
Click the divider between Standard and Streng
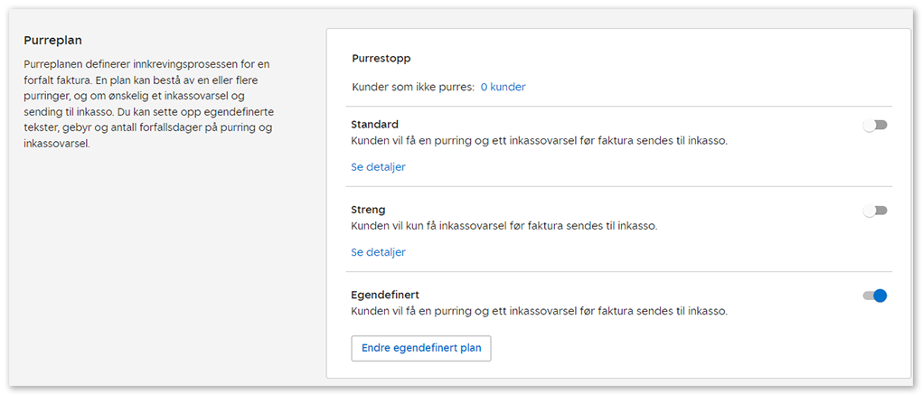click(x=618, y=187)
